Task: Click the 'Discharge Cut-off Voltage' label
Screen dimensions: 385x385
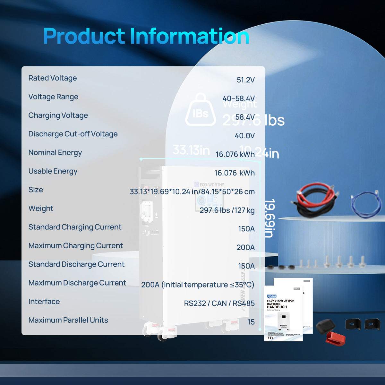Action: [73, 134]
